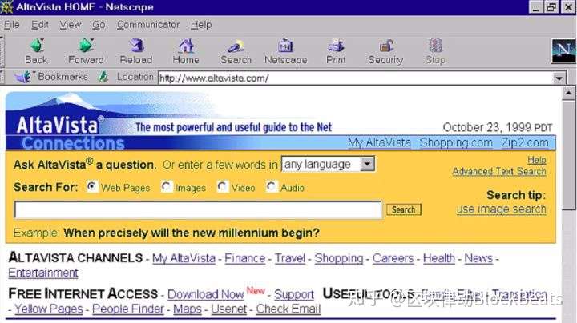Click the Location URL address field
This screenshot has height=323, width=577.
(x=356, y=78)
